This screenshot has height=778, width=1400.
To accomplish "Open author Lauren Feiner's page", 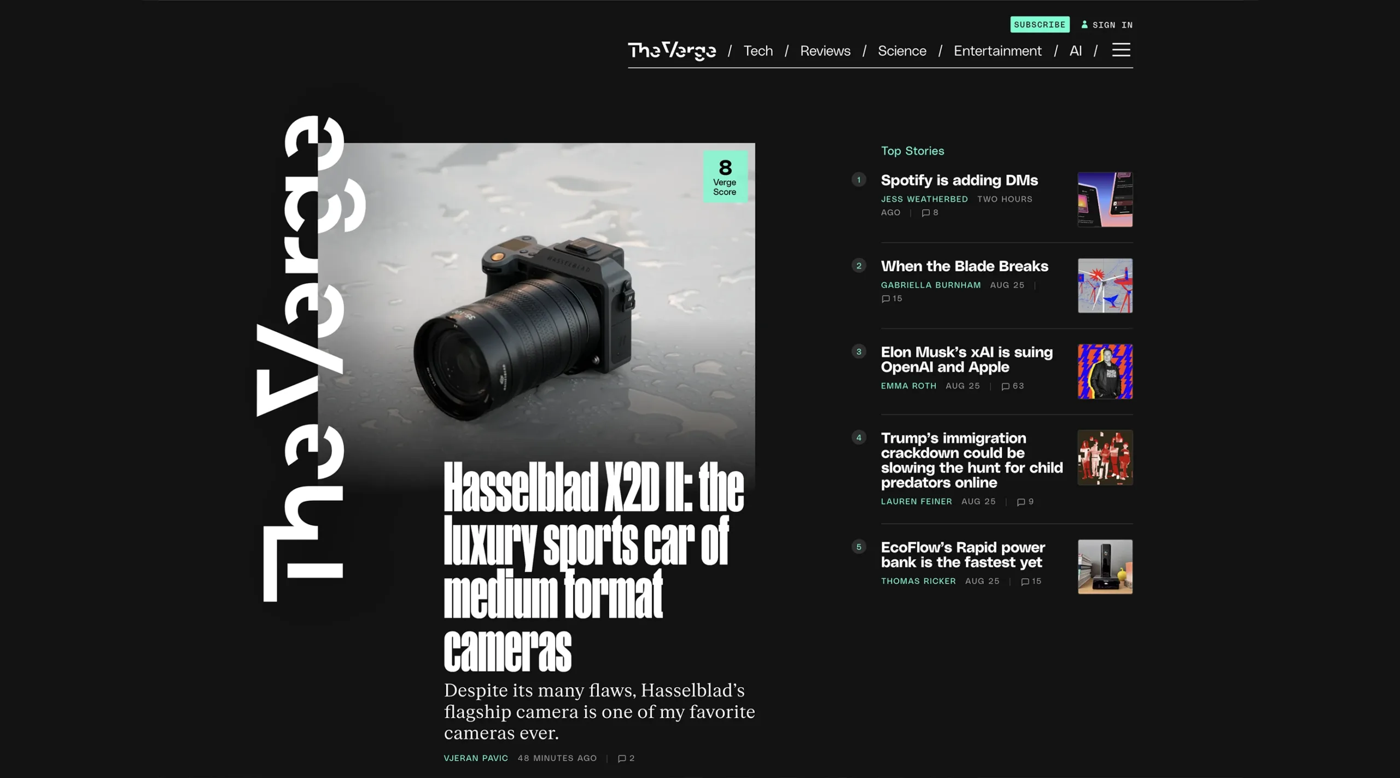I will 916,502.
